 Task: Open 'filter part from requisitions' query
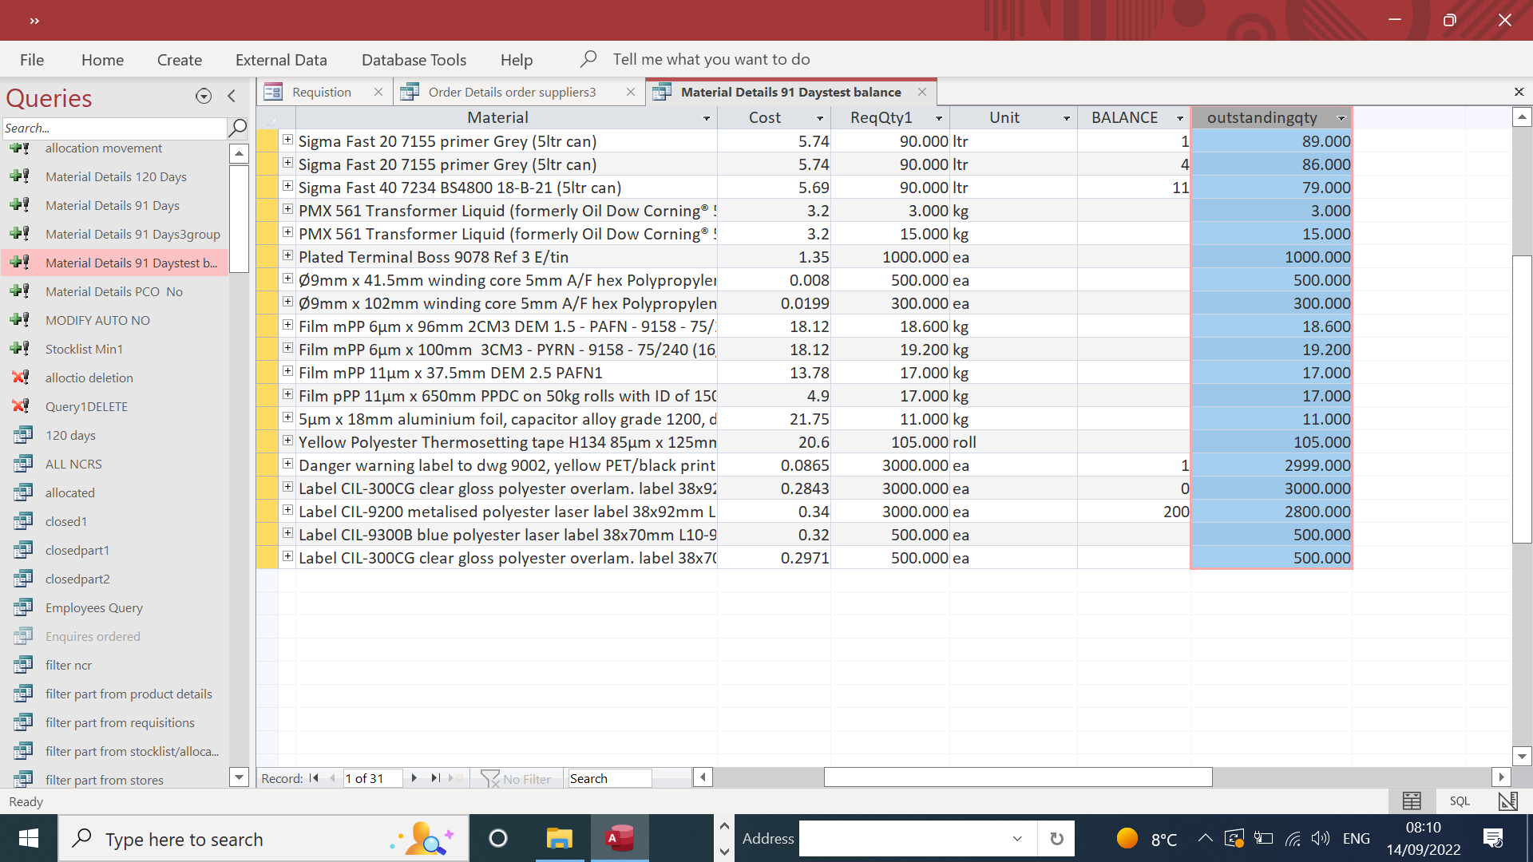tap(120, 723)
